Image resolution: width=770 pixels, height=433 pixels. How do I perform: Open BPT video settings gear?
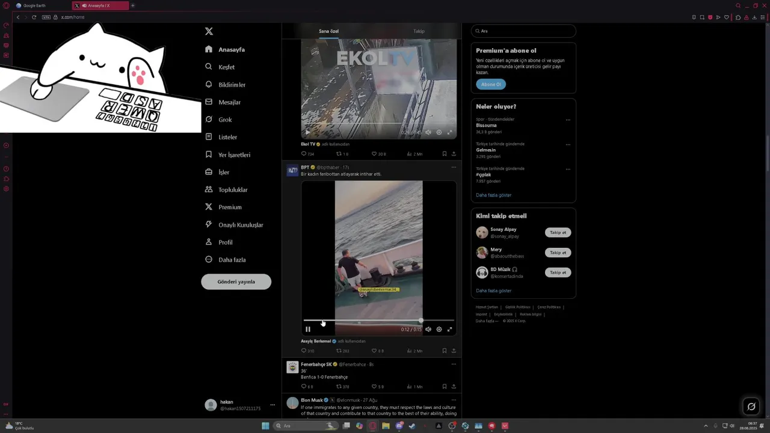(x=439, y=329)
